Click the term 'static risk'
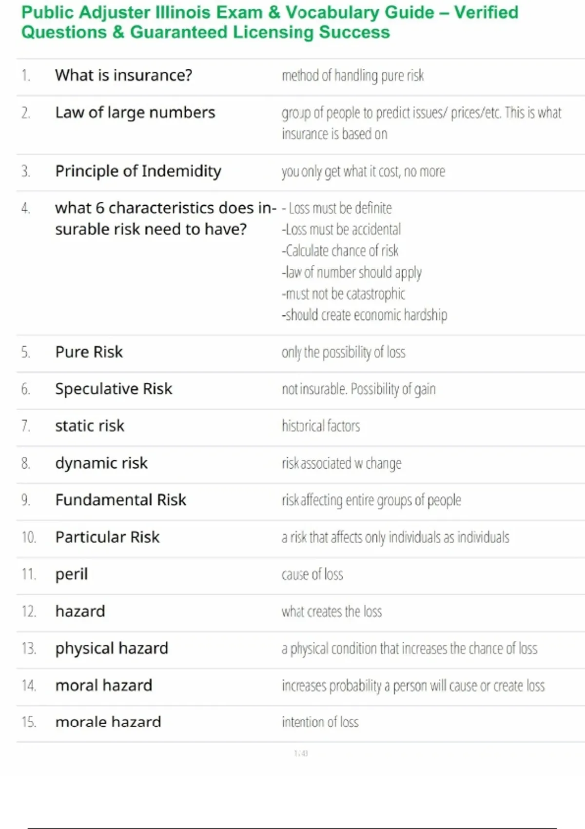585x829 pixels. [90, 426]
